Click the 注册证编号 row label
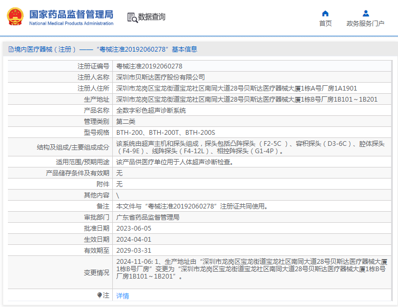 [93, 66]
